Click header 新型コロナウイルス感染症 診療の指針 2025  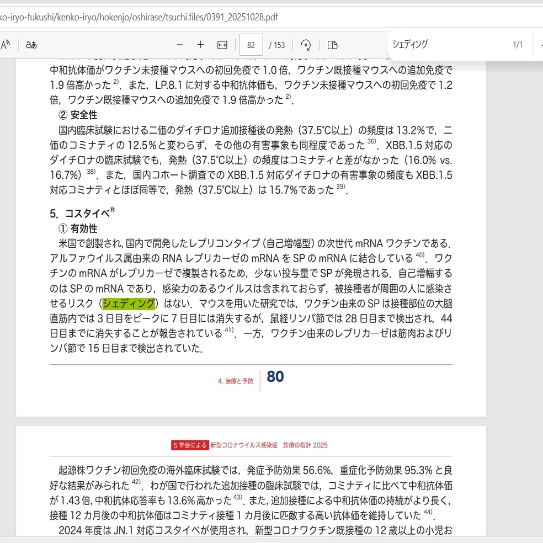coord(269,445)
